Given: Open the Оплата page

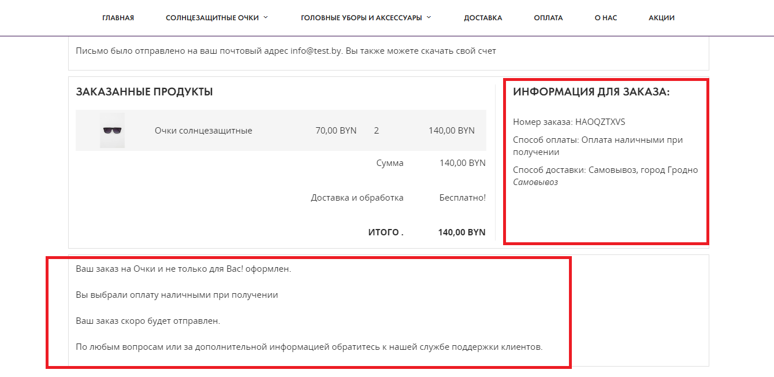Looking at the screenshot, I should [548, 18].
